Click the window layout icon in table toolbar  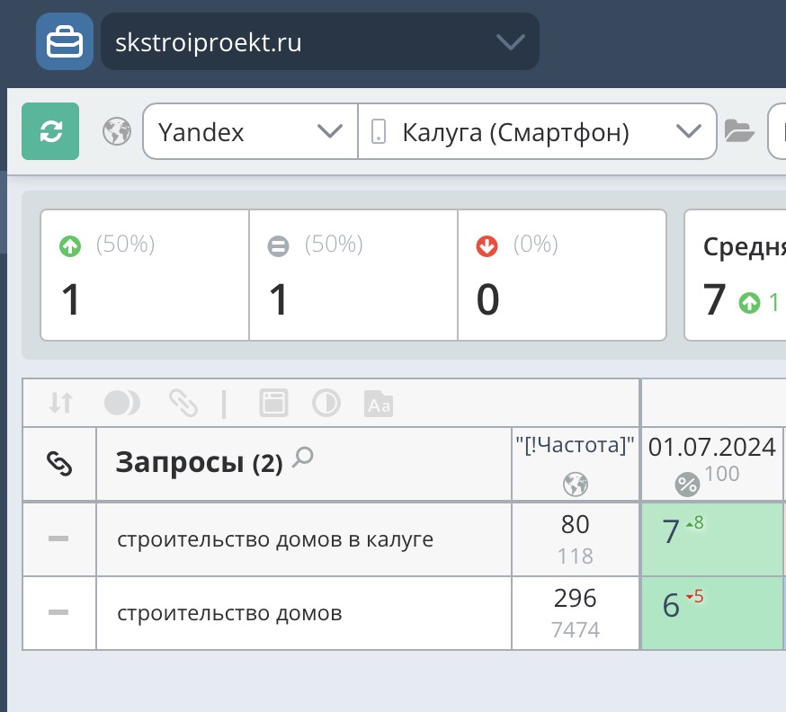click(x=273, y=404)
